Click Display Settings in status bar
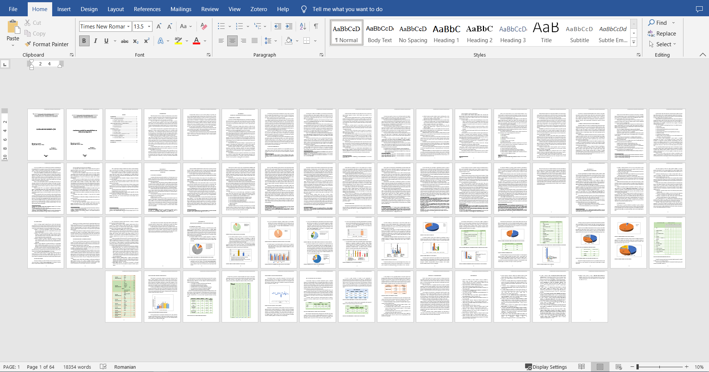Image resolution: width=709 pixels, height=372 pixels. (546, 367)
